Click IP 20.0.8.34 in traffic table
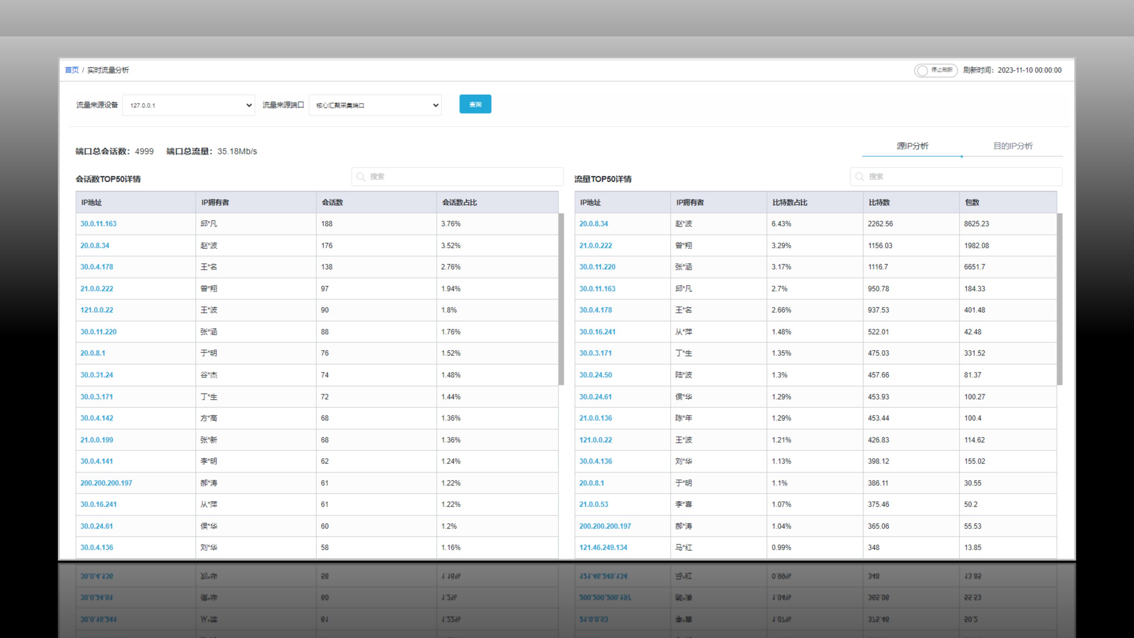The height and width of the screenshot is (638, 1134). (x=593, y=224)
